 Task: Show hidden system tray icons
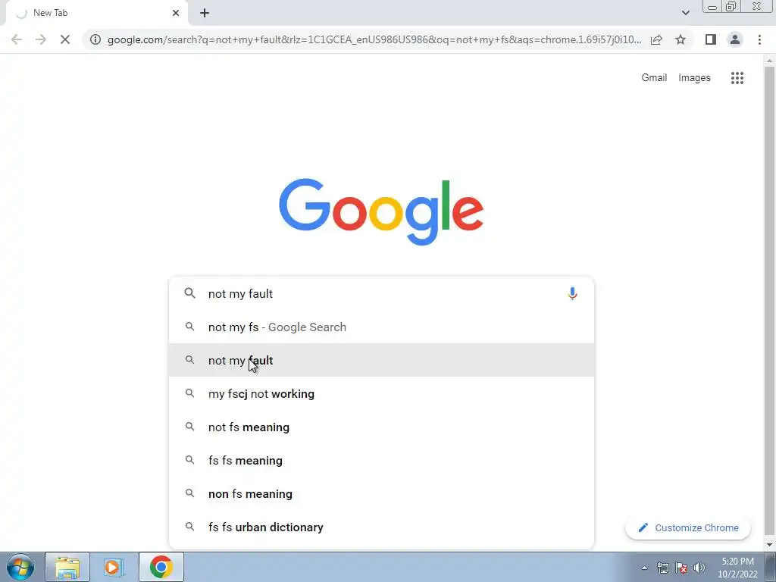644,568
